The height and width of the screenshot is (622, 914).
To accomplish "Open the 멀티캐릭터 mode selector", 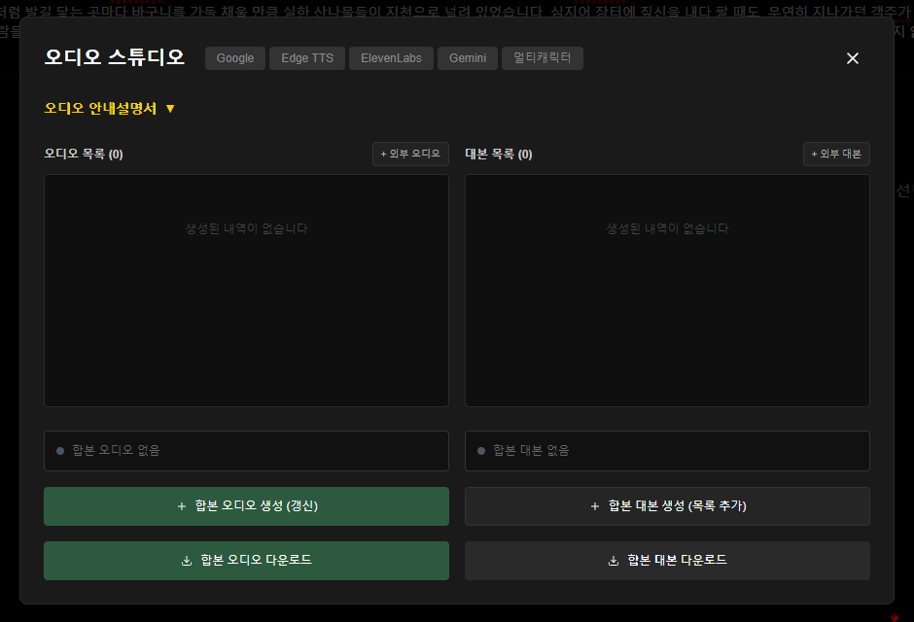I will pos(541,58).
